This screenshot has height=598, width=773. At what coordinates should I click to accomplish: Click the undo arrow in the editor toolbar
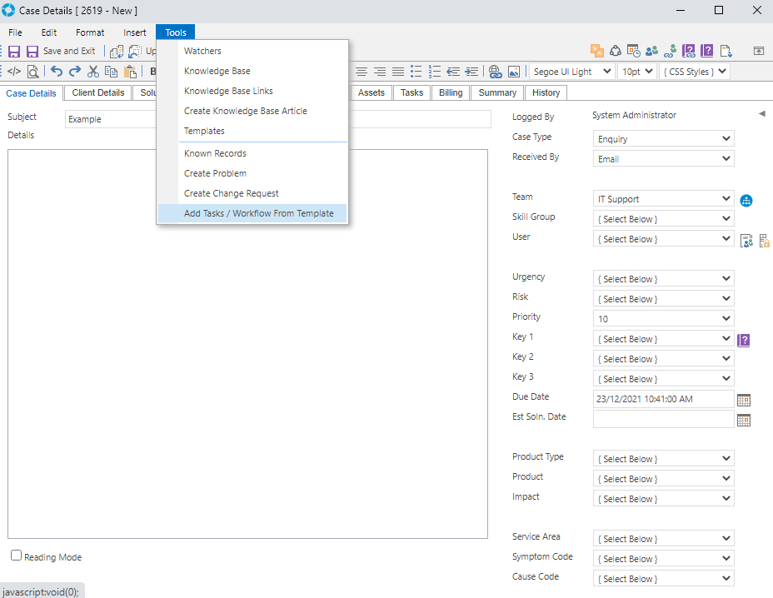point(57,72)
